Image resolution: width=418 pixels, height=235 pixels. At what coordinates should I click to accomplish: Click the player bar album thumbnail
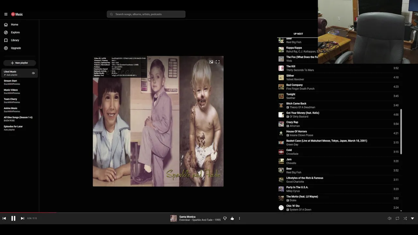tap(173, 218)
